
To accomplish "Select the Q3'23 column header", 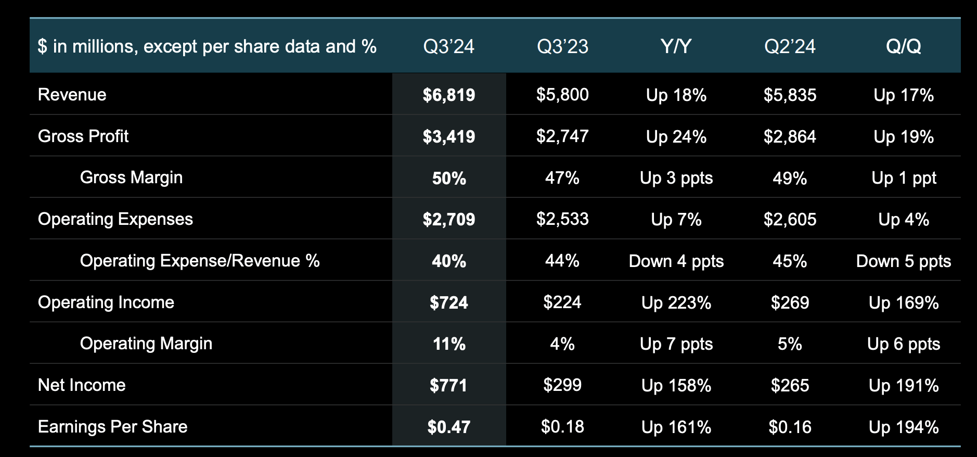I will click(x=562, y=46).
